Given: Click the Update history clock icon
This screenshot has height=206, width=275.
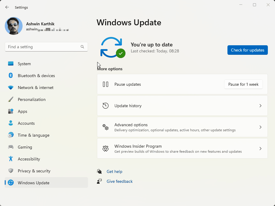Looking at the screenshot, I should [x=106, y=106].
